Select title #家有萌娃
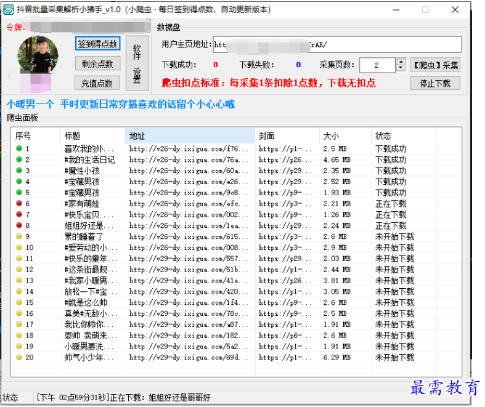Screen dimensions: 485x407 [82, 204]
